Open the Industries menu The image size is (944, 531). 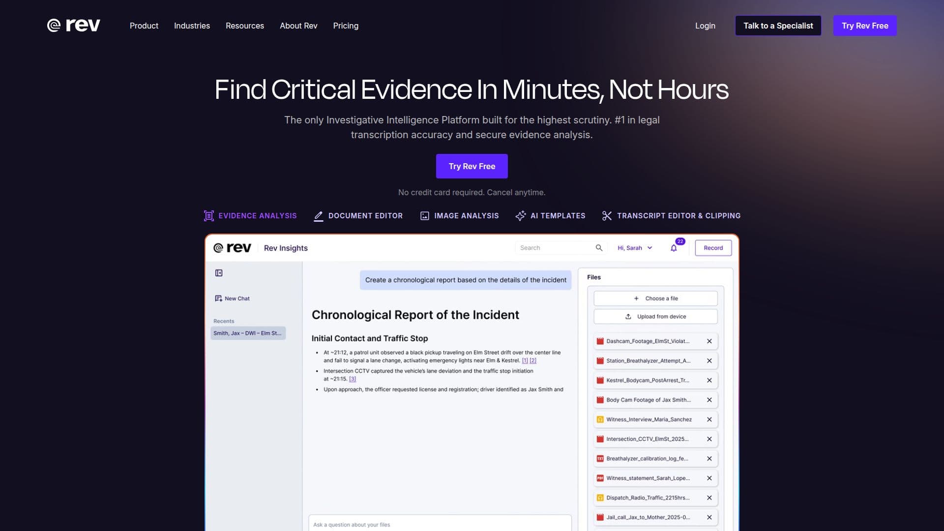(192, 26)
